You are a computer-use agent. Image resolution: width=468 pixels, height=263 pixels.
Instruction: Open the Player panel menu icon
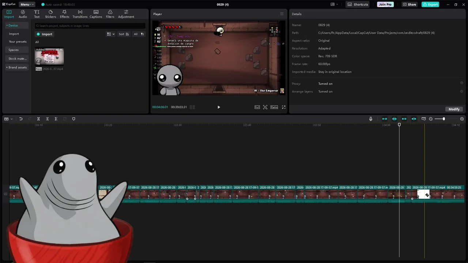(x=282, y=14)
